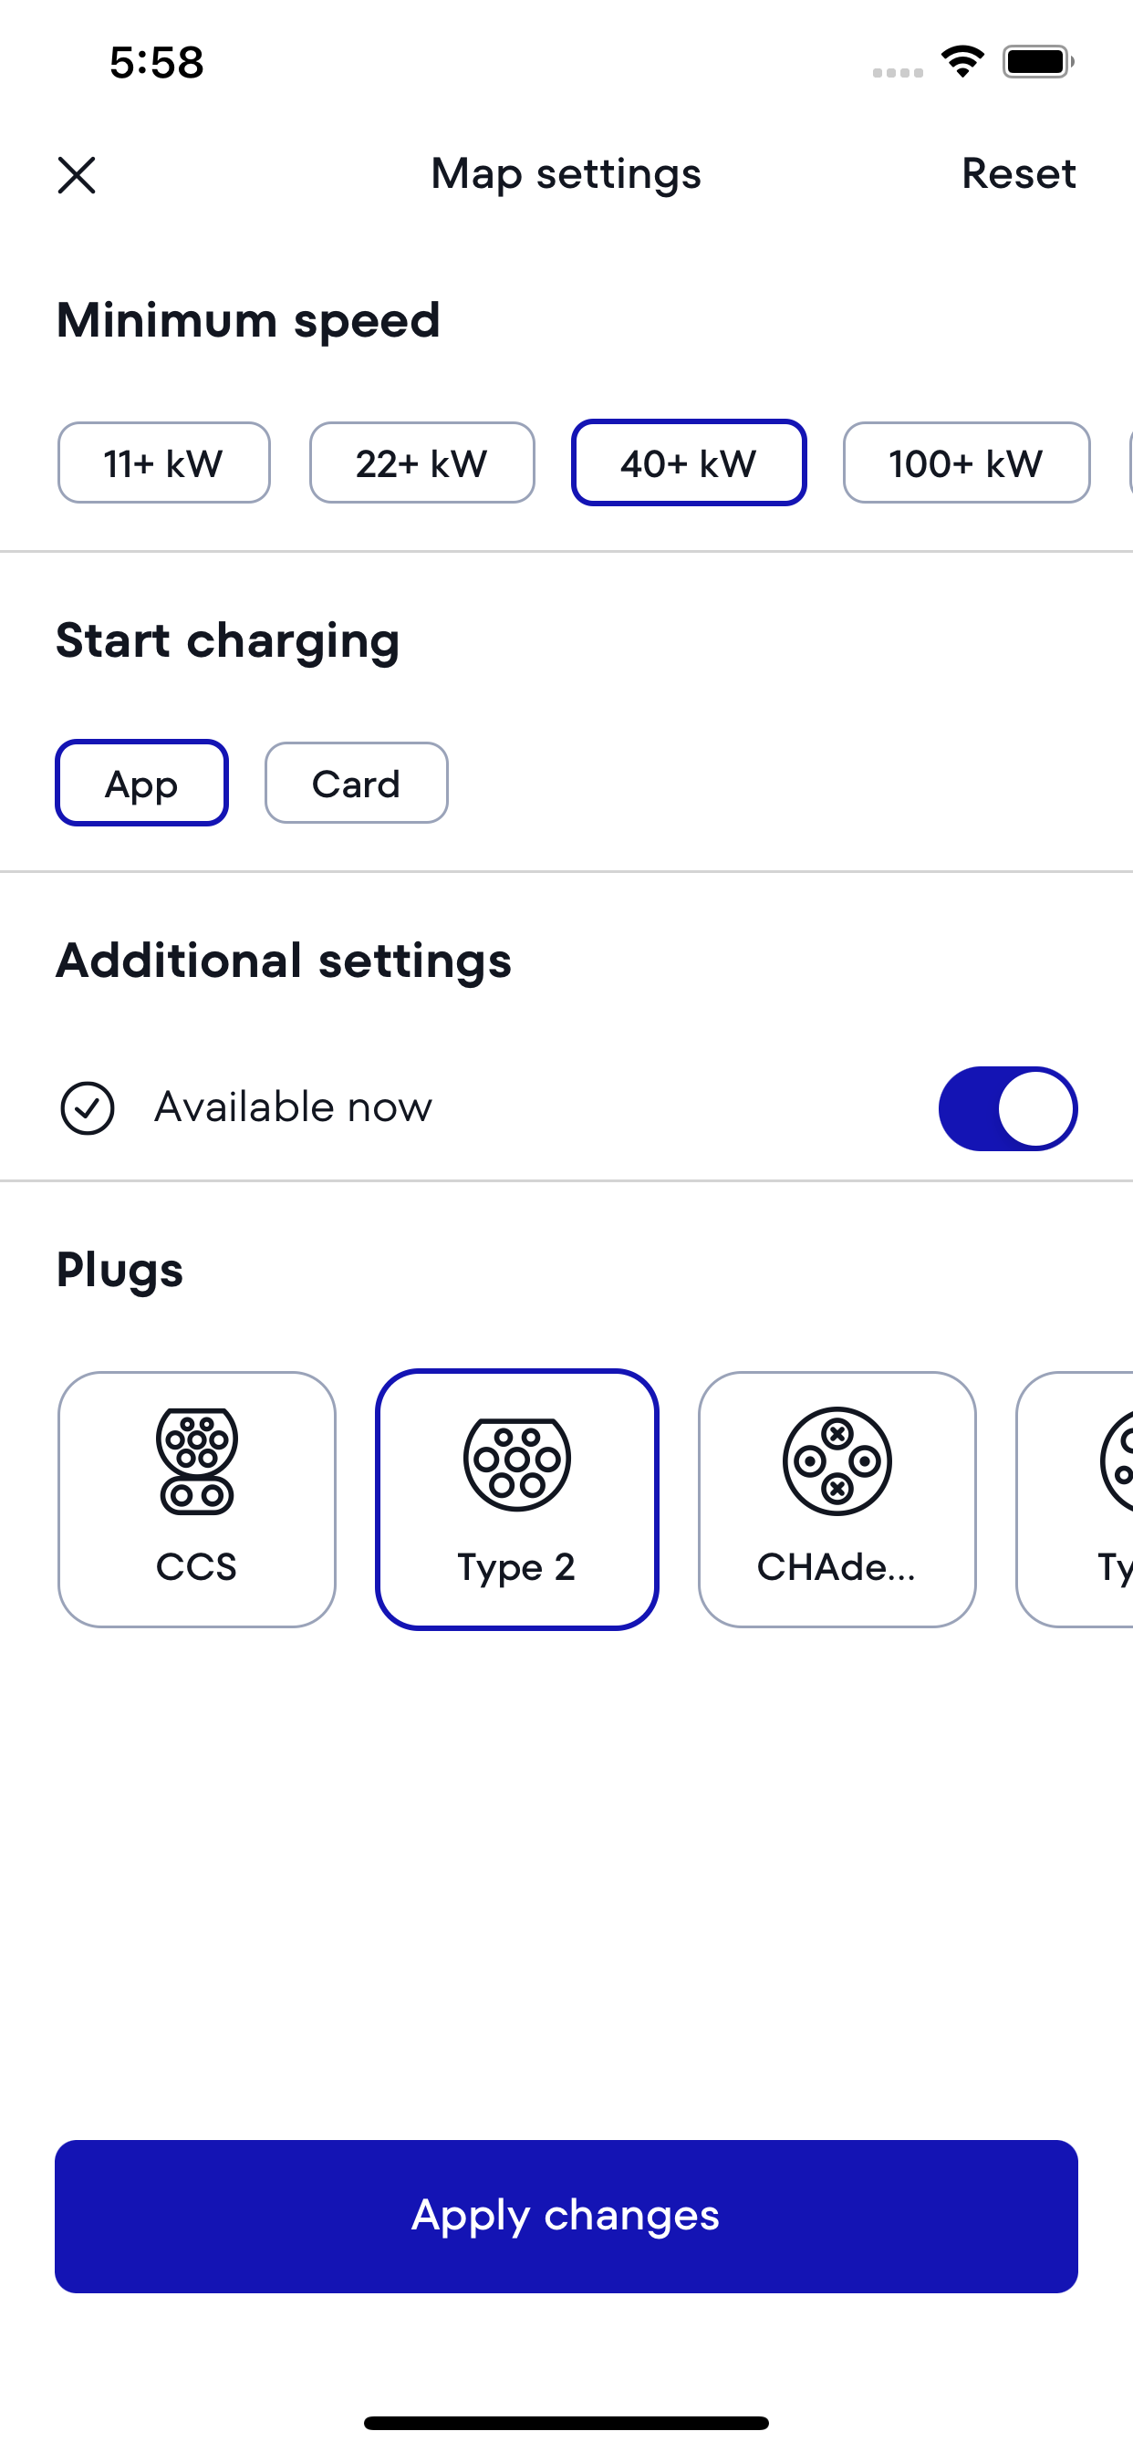Tap the Available now checkmark icon
Screen dimensions: 1133x2452
click(x=88, y=1108)
